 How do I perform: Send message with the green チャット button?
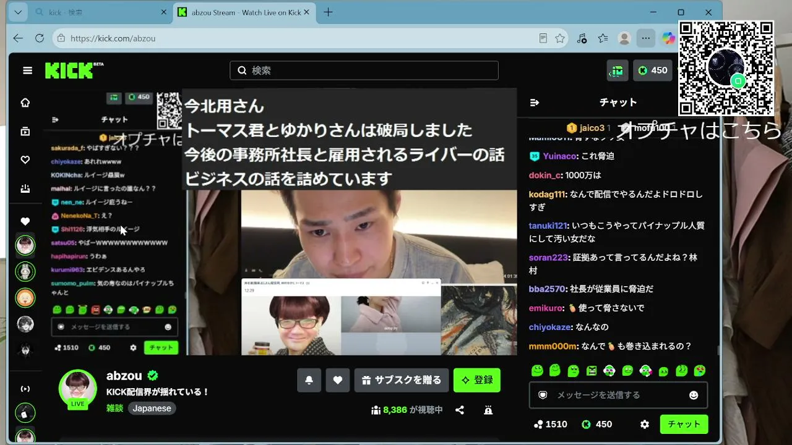click(684, 425)
